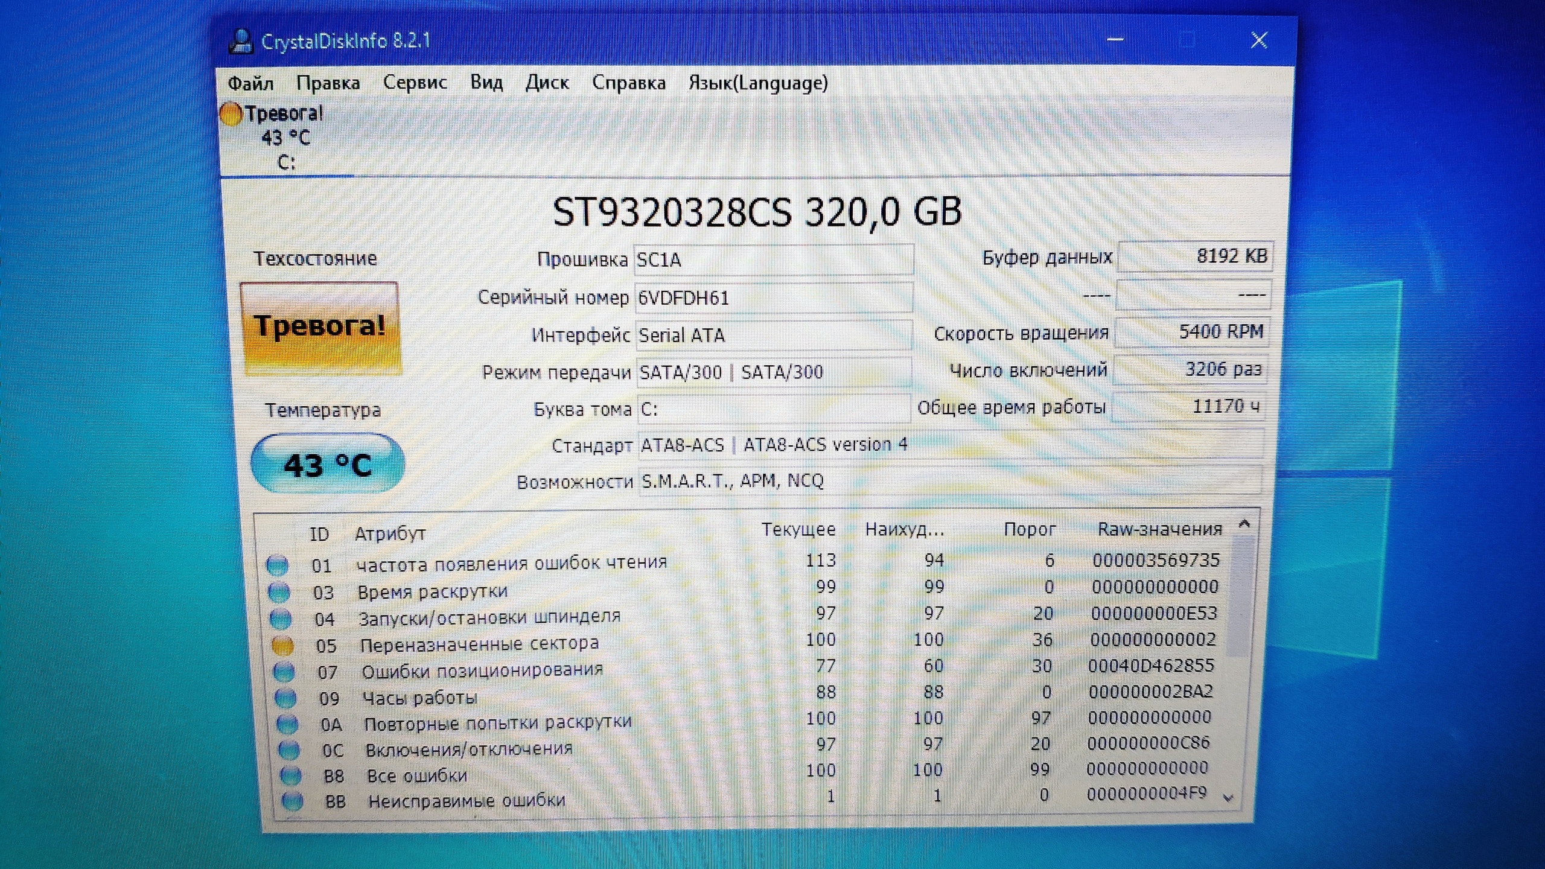
Task: Click blue status icon for attribute 01
Action: [277, 565]
